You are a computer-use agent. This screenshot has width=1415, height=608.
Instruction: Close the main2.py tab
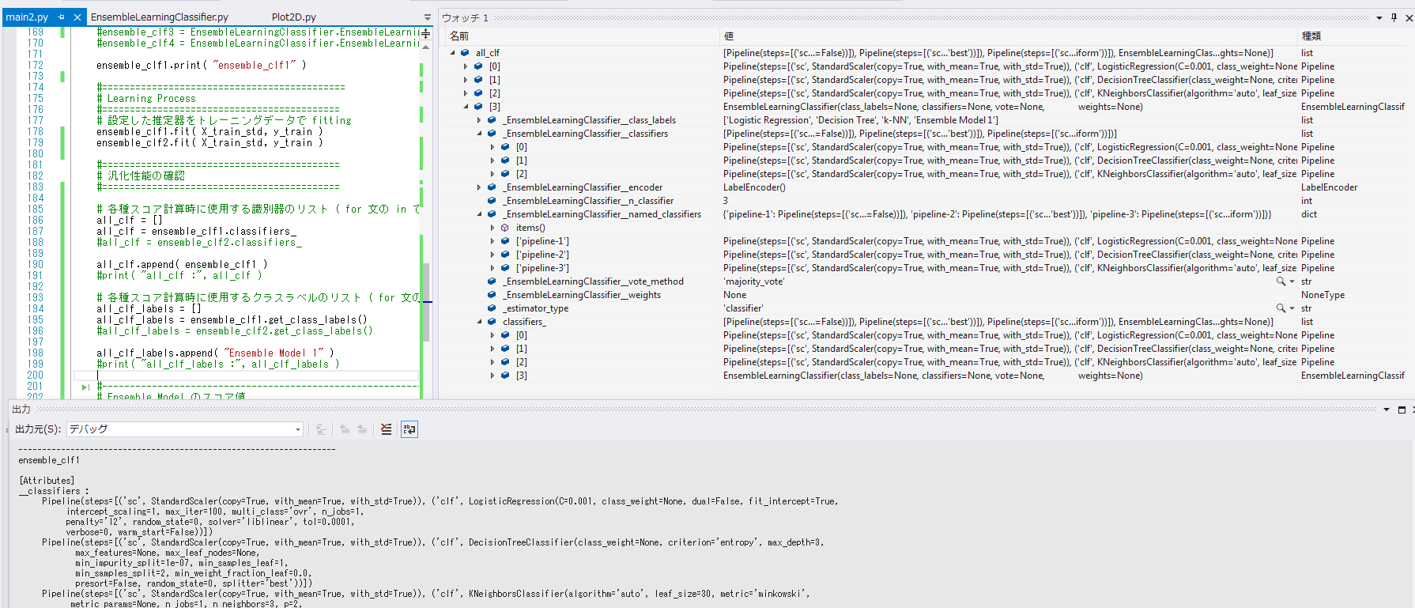click(77, 17)
